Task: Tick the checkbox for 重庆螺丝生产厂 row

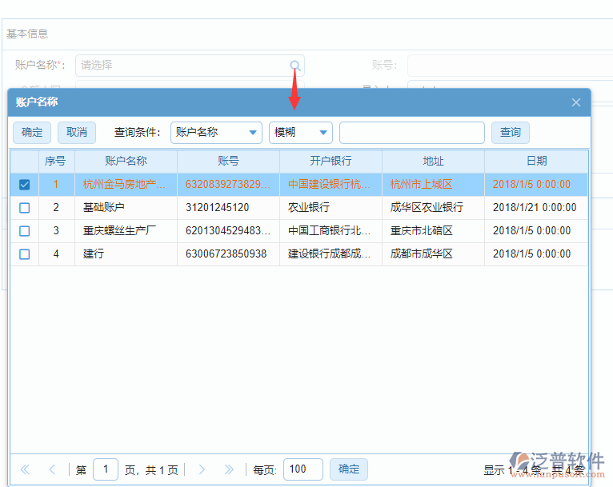Action: [24, 231]
